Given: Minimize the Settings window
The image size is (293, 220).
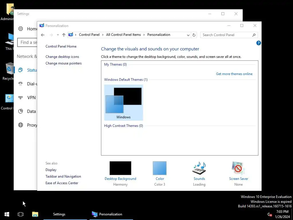Looking at the screenshot, I should (x=210, y=14).
